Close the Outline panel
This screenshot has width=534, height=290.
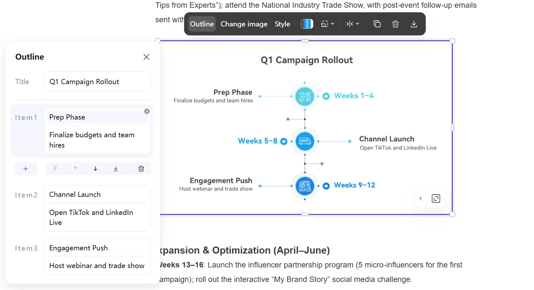(146, 57)
